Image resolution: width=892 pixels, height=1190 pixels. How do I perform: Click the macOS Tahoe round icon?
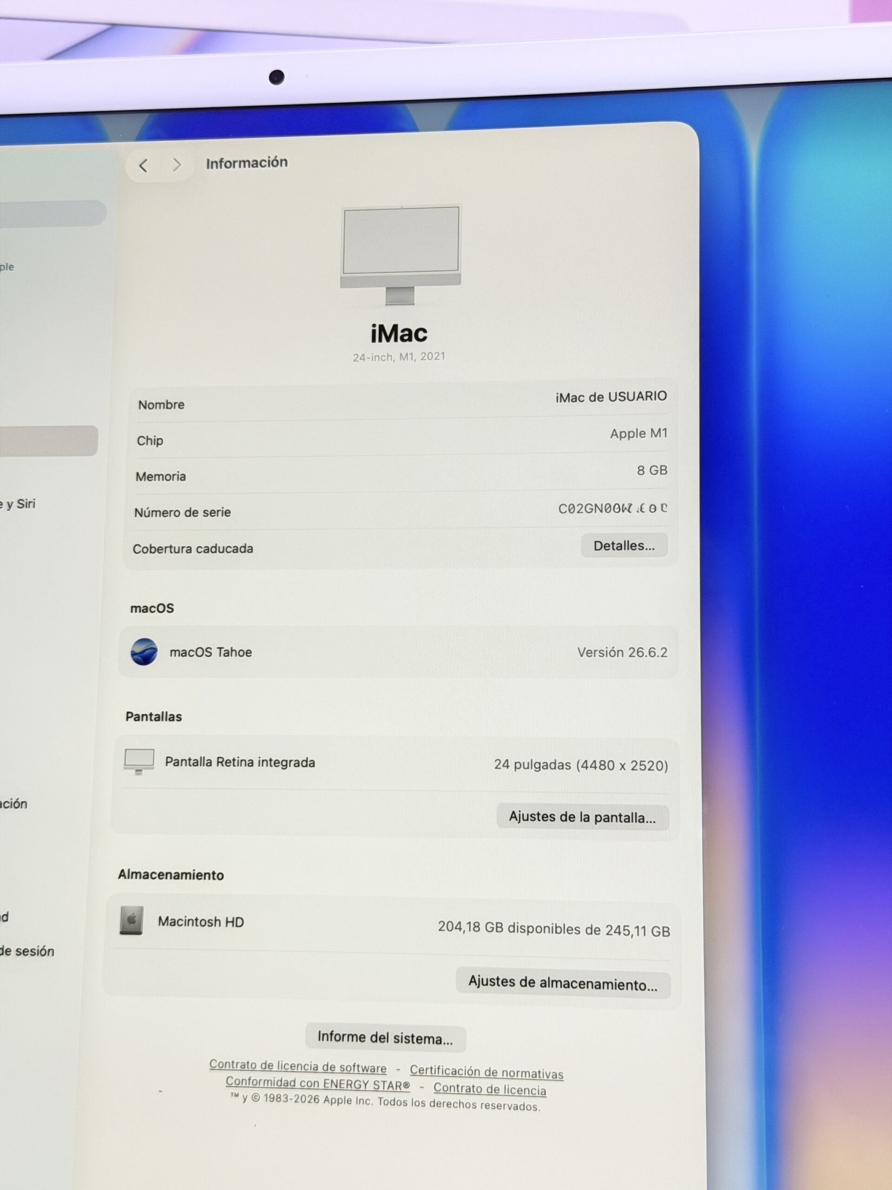(144, 652)
